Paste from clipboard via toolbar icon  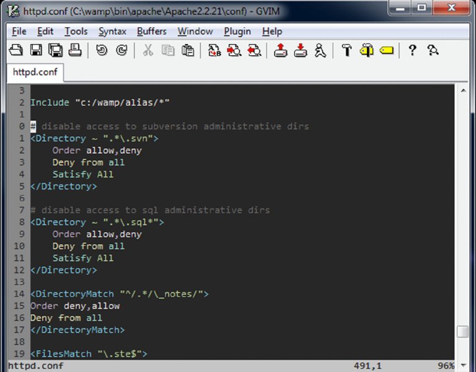pyautogui.click(x=187, y=51)
